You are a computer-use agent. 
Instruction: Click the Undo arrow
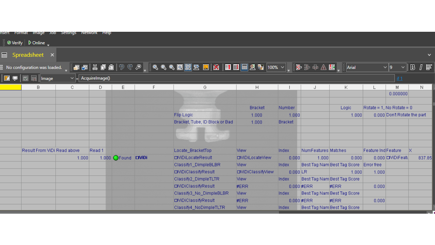pyautogui.click(x=121, y=67)
